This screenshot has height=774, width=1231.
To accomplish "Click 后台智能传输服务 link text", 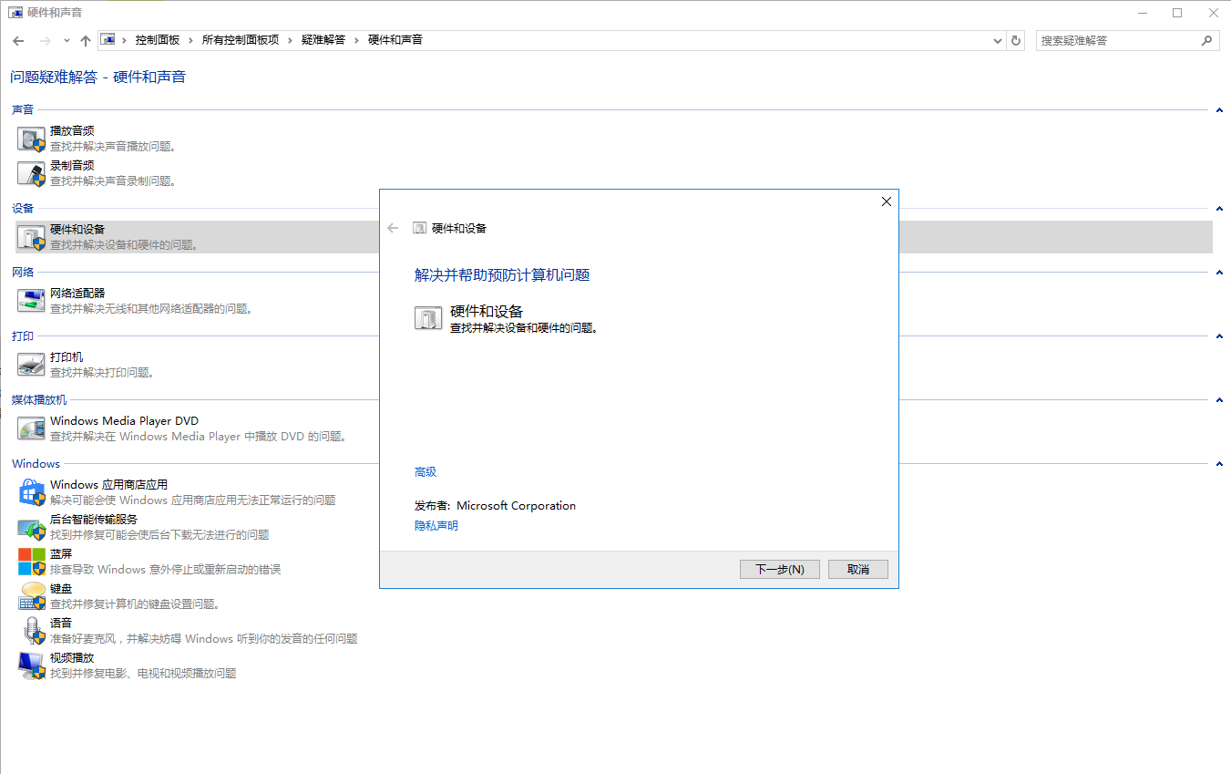I will click(x=94, y=519).
